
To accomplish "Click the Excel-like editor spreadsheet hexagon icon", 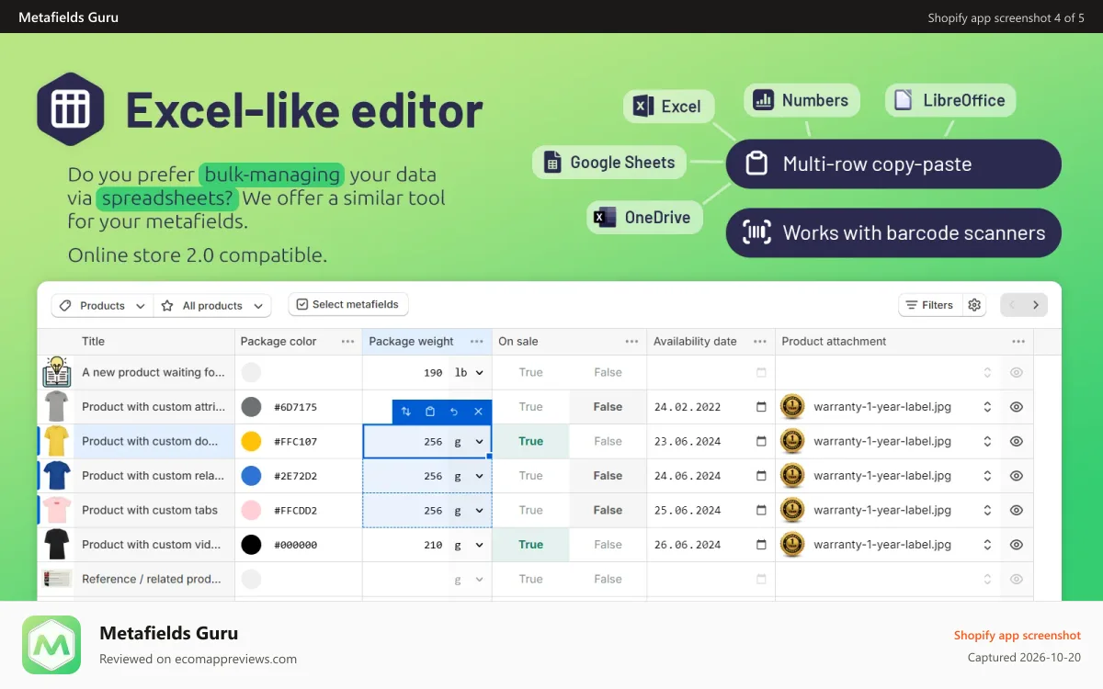I will (70, 108).
